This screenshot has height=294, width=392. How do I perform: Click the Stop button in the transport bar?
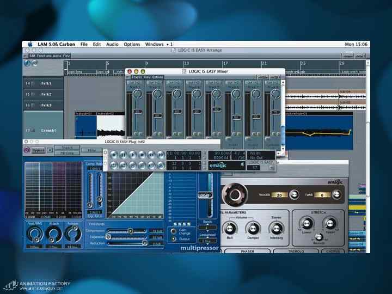(142, 155)
